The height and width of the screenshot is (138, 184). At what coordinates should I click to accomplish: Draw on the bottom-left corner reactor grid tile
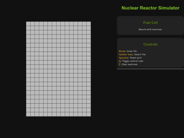tap(28, 114)
